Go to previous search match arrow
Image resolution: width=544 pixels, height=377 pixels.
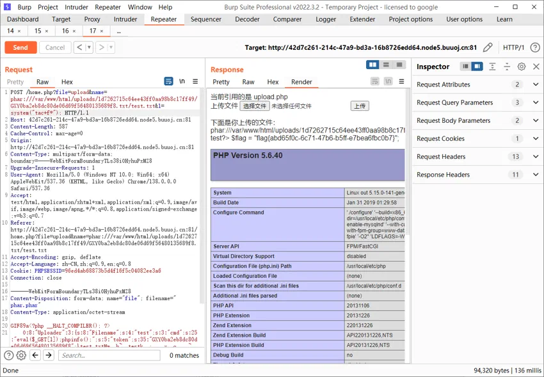click(x=35, y=355)
